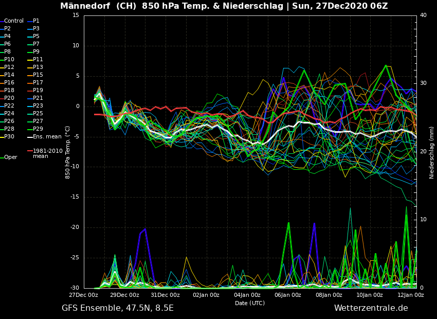437x319 pixels.
Task: Click the Niederschlag (mm) axis title
Action: (x=432, y=152)
